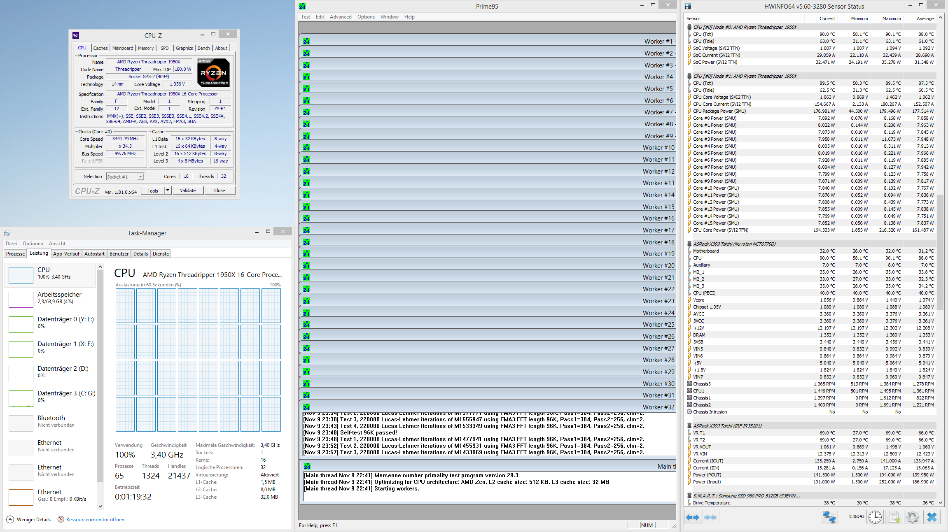This screenshot has height=532, width=948.
Task: Open HWiNFO network remote monitoring icon
Action: click(x=829, y=517)
